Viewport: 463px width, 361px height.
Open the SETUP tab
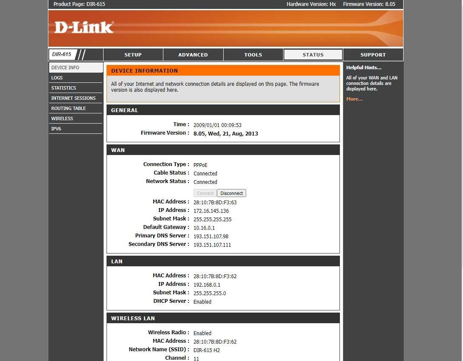point(133,55)
